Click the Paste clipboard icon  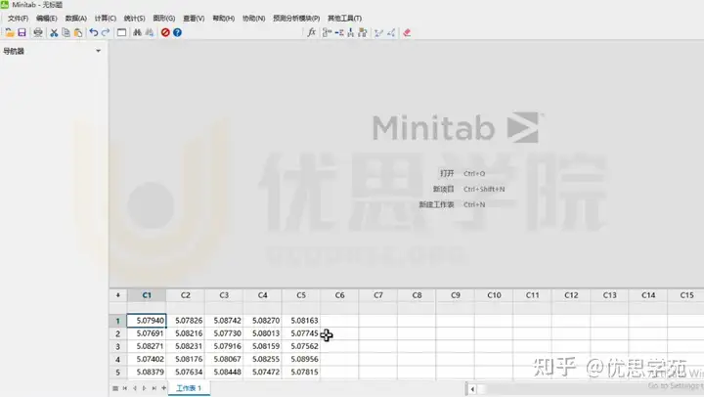point(78,33)
